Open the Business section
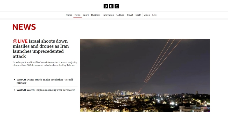The height and width of the screenshot is (114, 228). click(x=96, y=15)
